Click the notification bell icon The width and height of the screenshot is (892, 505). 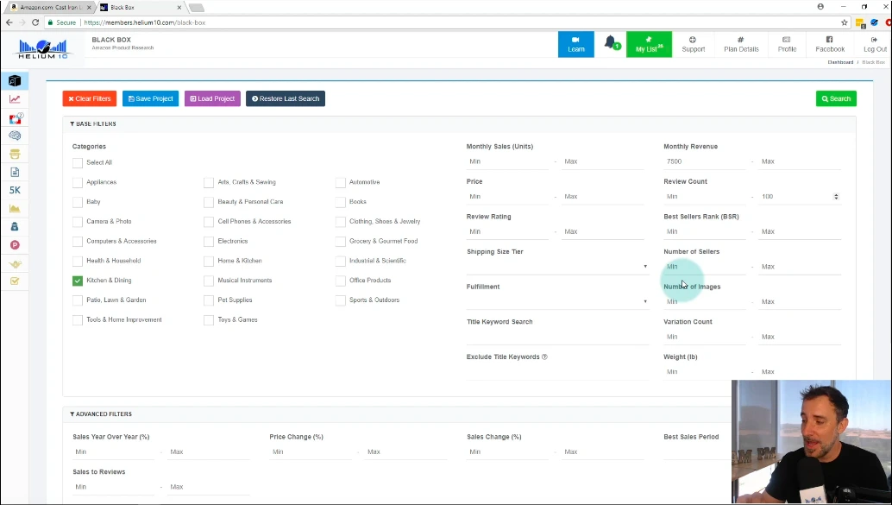(x=610, y=43)
